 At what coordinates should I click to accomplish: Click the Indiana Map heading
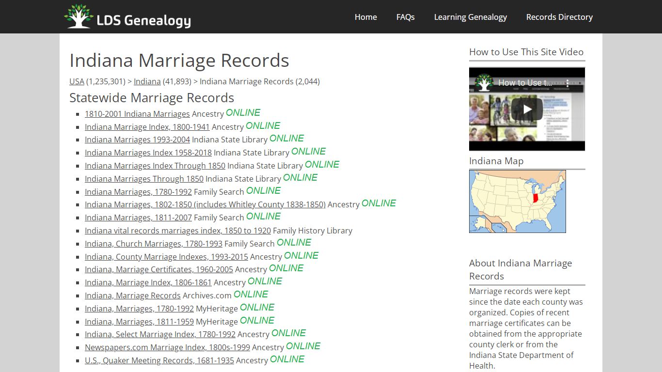(496, 161)
